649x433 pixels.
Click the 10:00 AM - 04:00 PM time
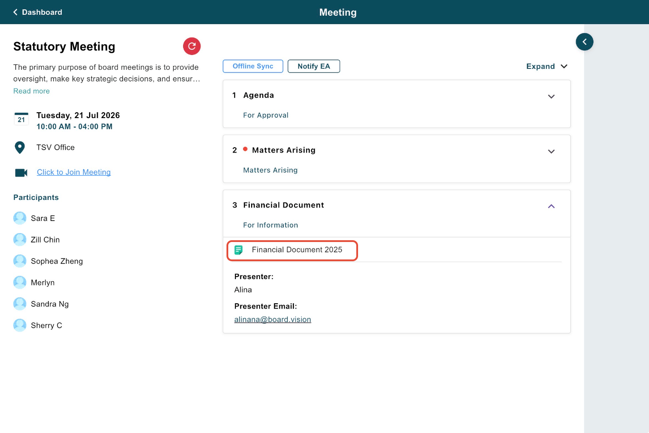point(75,127)
